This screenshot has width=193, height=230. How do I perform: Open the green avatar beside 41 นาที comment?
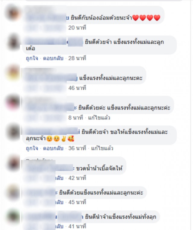click(13, 216)
